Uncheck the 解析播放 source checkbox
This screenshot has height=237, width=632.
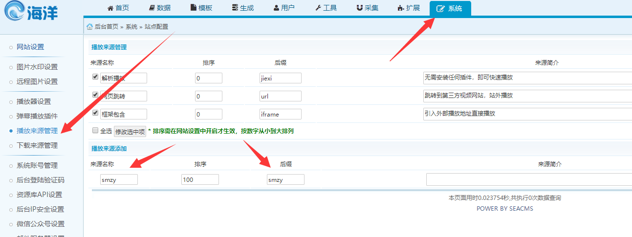(x=95, y=77)
